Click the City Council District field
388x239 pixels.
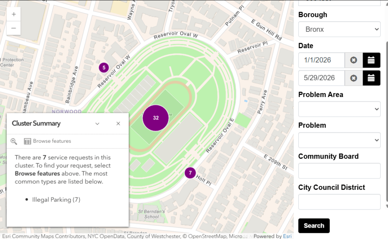(339, 202)
